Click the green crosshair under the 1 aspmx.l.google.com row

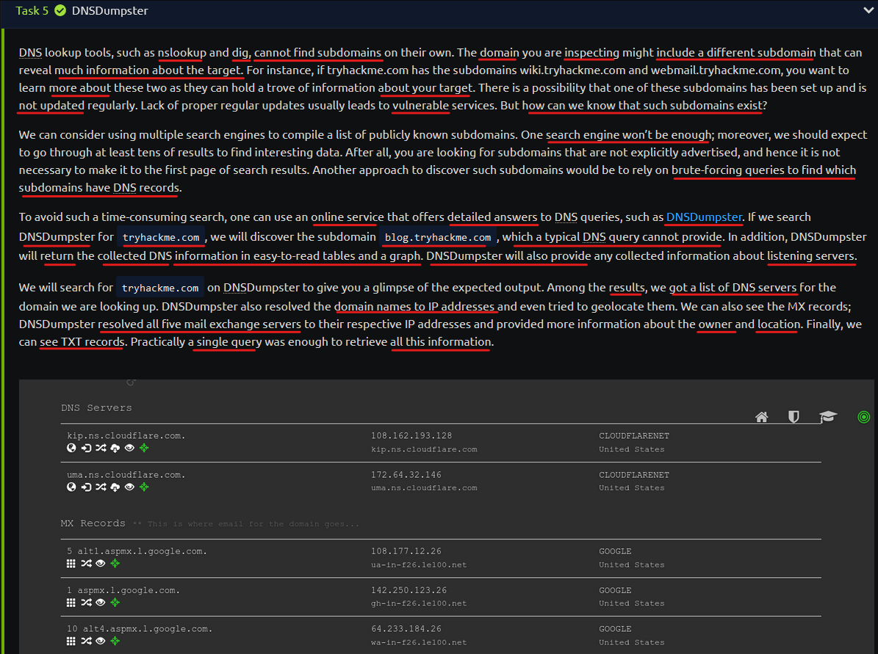115,603
